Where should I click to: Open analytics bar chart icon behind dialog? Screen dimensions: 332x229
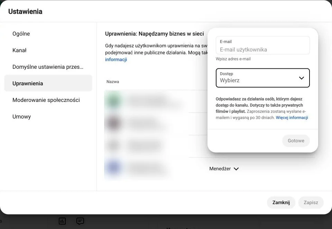pyautogui.click(x=62, y=221)
